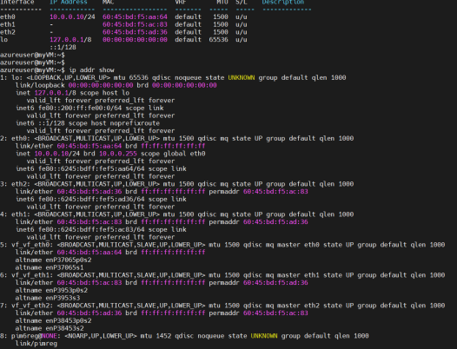This screenshot has height=349, width=457.
Task: Select the altname enP3953p0s2 text
Action: tap(51, 291)
